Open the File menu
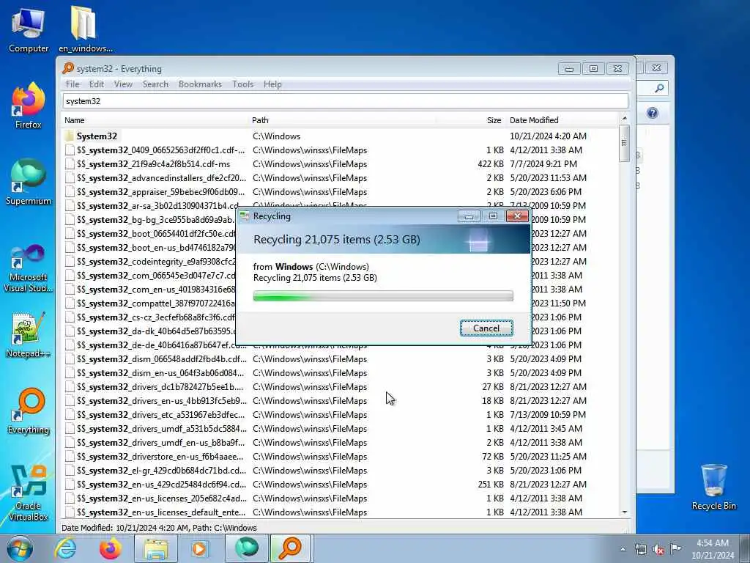Image resolution: width=750 pixels, height=563 pixels. coord(73,84)
